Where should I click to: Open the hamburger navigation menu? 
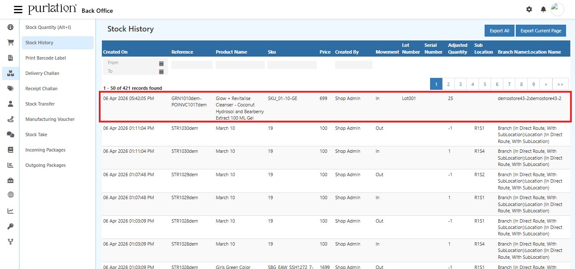click(x=18, y=9)
